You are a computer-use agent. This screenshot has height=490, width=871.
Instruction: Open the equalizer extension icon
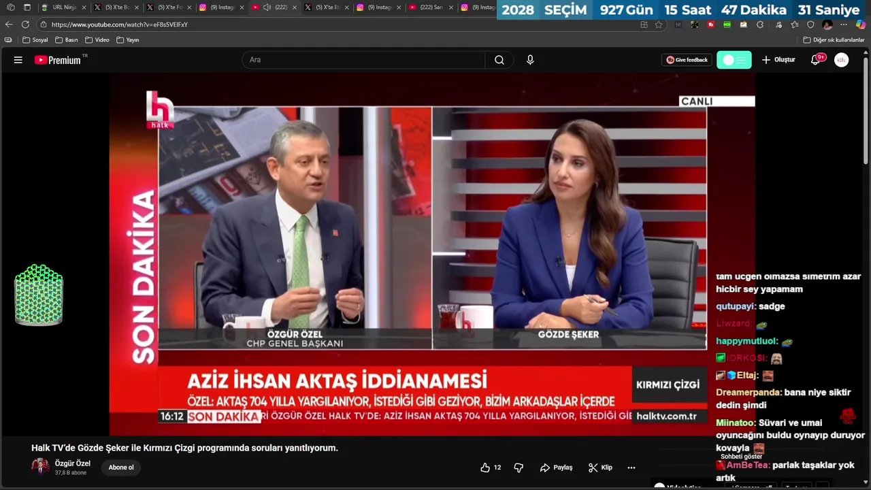(x=678, y=24)
